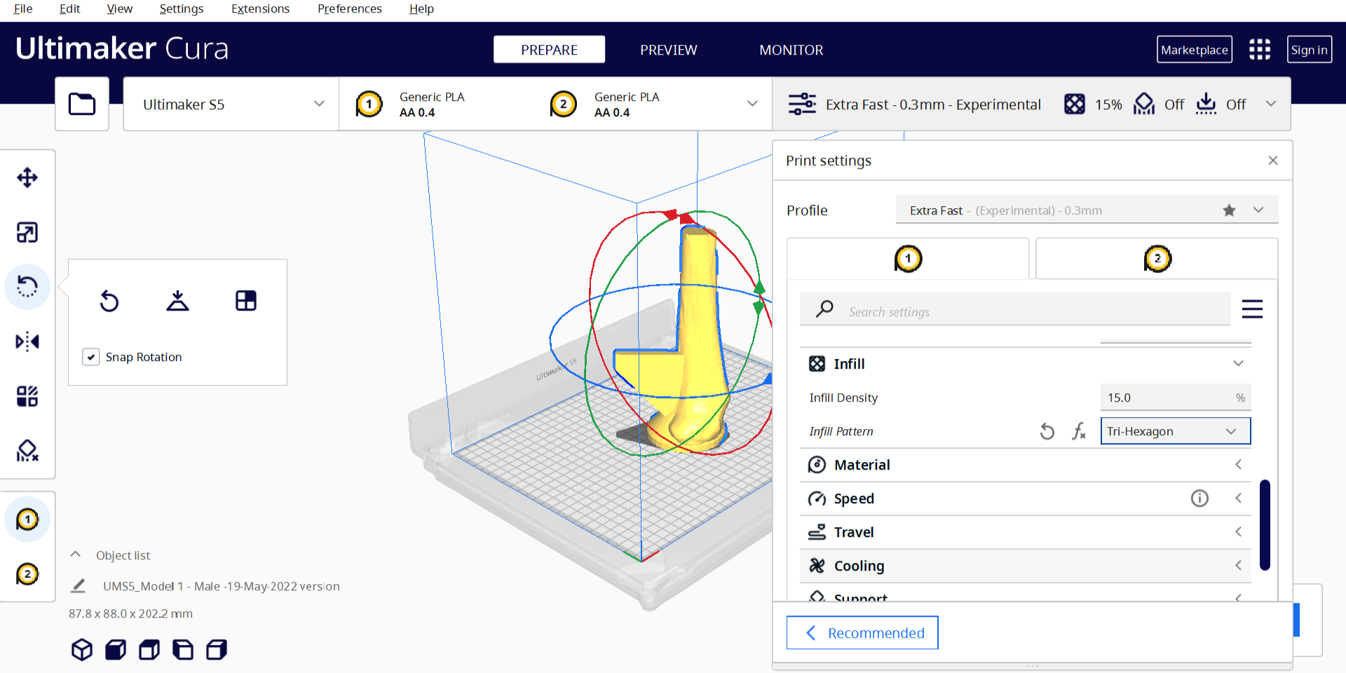The image size is (1346, 673).
Task: Click the Lay Flat rotation icon
Action: pyautogui.click(x=177, y=301)
